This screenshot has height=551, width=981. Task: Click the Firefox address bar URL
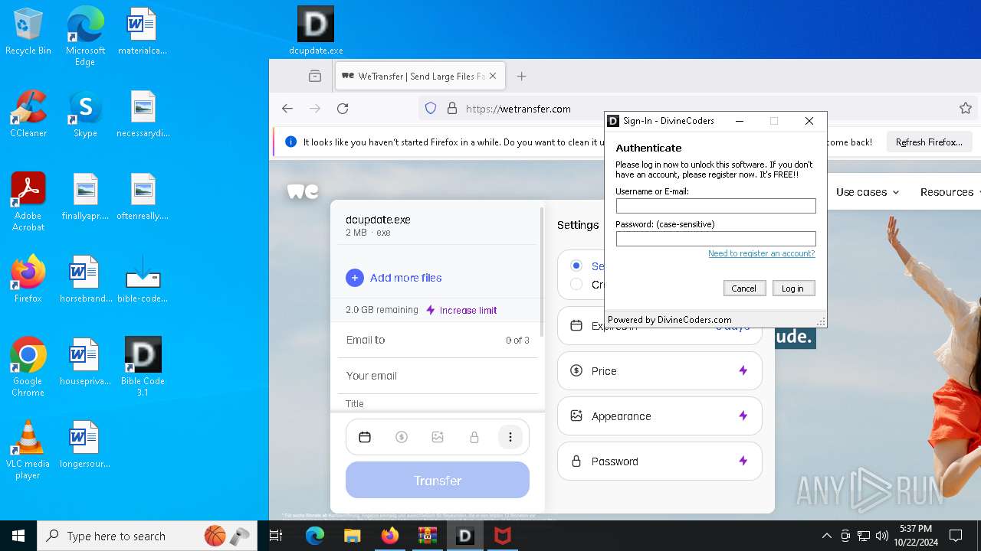[518, 109]
